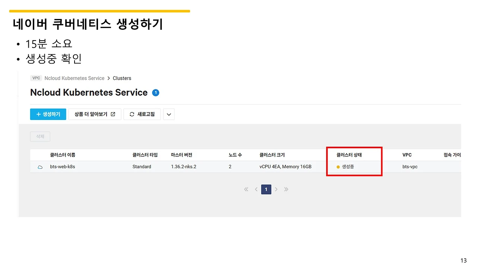Select the cloud icon beside bts-web-k8s
The width and height of the screenshot is (477, 268).
pyautogui.click(x=40, y=167)
